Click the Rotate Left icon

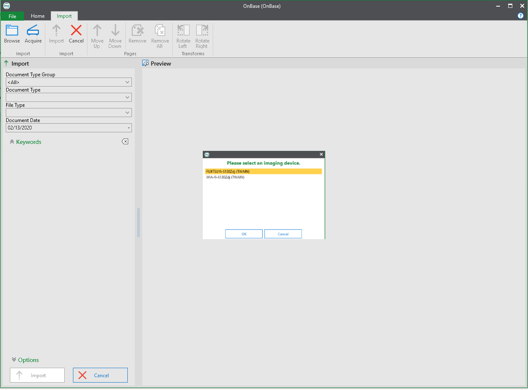point(183,30)
